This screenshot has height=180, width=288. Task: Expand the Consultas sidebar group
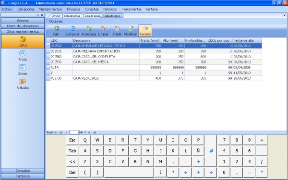[23, 170]
